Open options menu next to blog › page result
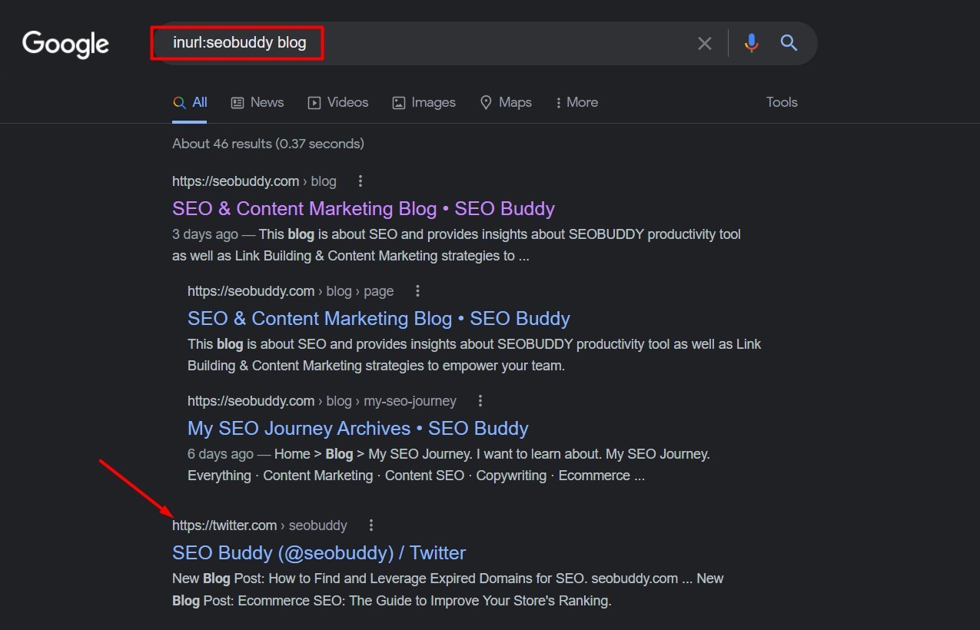Image resolution: width=980 pixels, height=630 pixels. 417,291
